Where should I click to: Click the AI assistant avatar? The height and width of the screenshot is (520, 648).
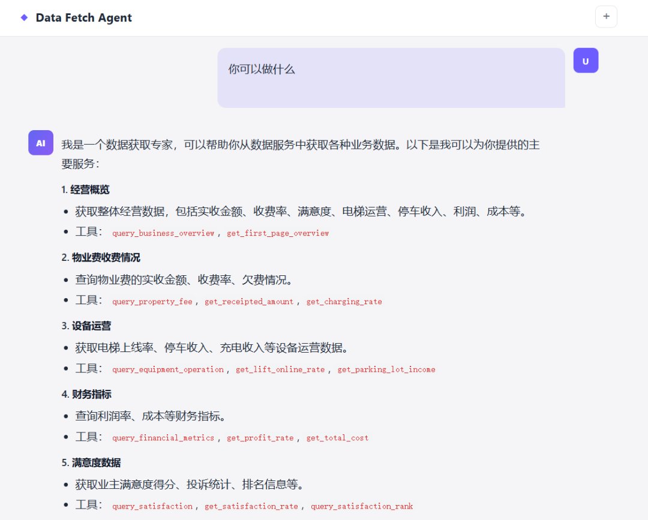[41, 143]
